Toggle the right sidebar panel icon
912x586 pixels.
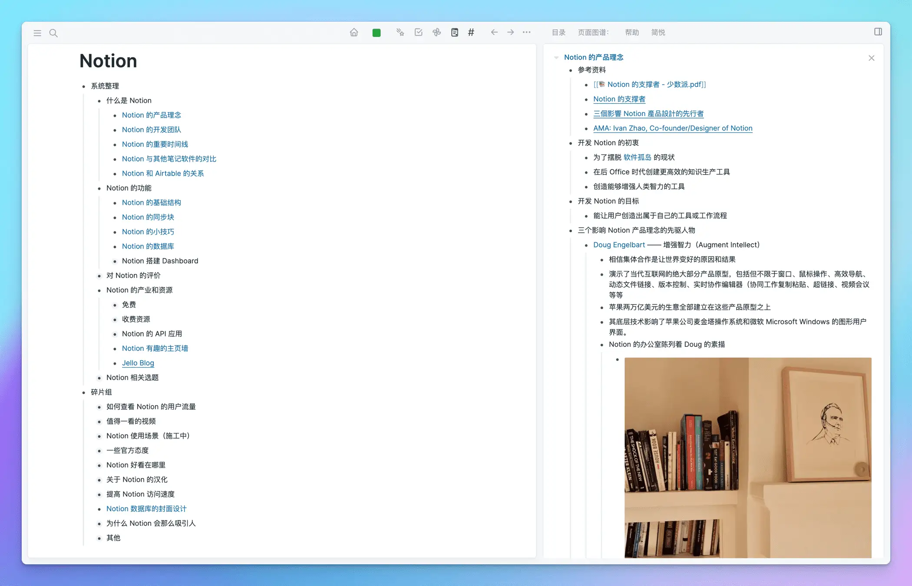click(878, 32)
